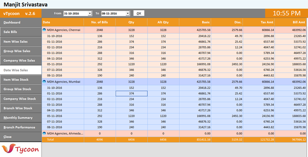Image resolution: width=308 pixels, height=157 pixels.
Task: Open Company Wise Sales report
Action: pyautogui.click(x=20, y=61)
